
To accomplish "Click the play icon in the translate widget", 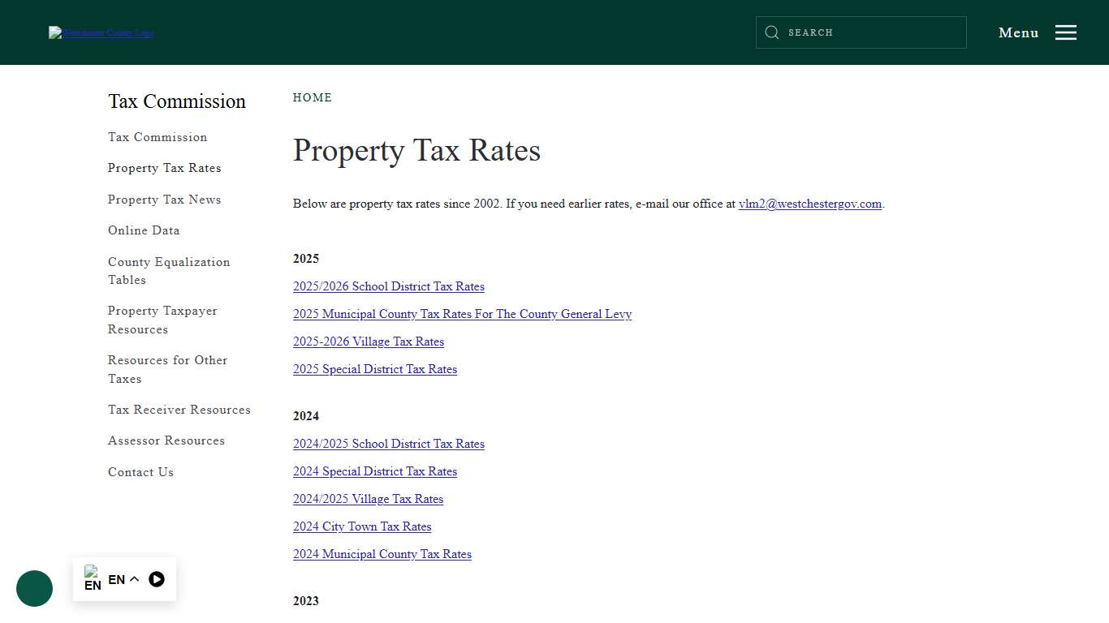I will (157, 578).
